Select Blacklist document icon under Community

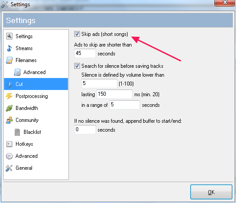pos(17,132)
